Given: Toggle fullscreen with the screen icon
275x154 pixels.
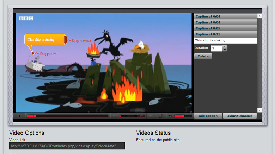Looking at the screenshot, I should pyautogui.click(x=160, y=116).
